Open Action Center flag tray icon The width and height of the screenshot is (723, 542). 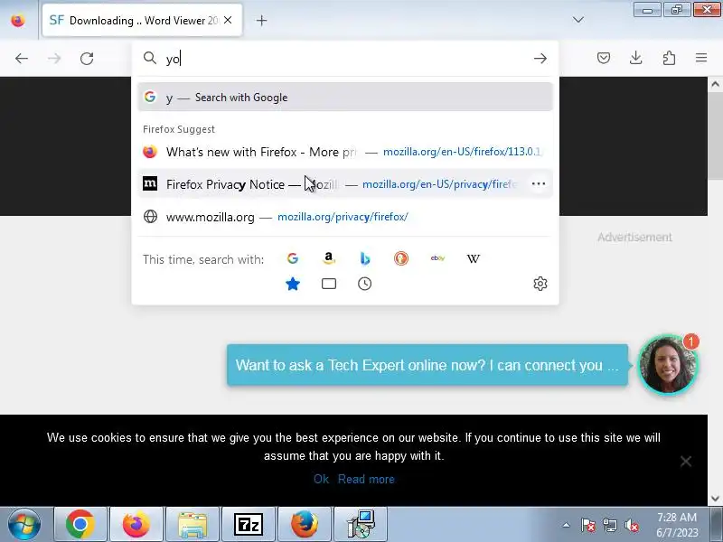[588, 525]
